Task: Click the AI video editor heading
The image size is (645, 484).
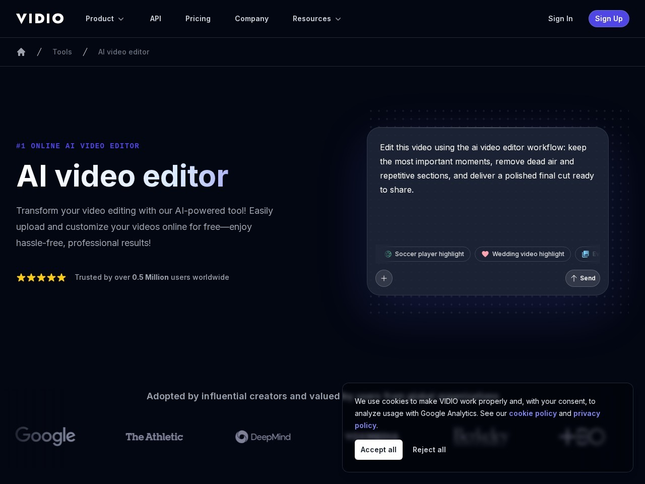Action: (x=122, y=176)
